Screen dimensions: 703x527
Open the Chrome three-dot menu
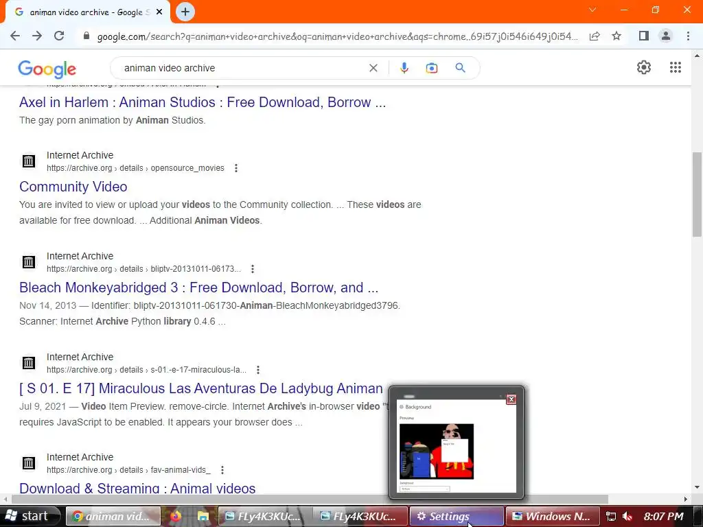coord(688,36)
